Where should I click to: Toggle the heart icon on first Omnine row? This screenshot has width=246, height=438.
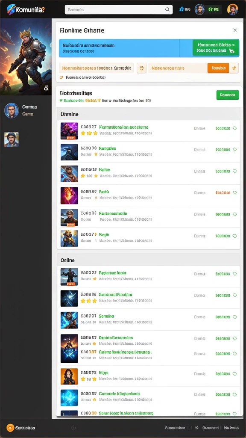coord(234,128)
